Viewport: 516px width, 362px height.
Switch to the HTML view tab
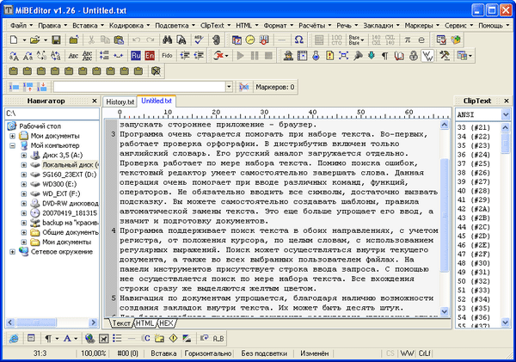(144, 323)
